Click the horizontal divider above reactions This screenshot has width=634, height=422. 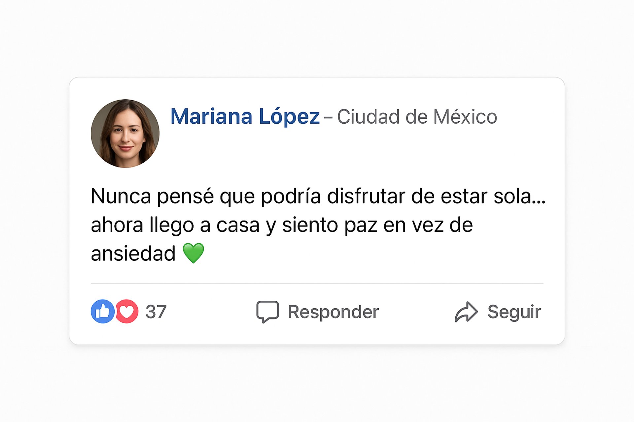click(317, 284)
